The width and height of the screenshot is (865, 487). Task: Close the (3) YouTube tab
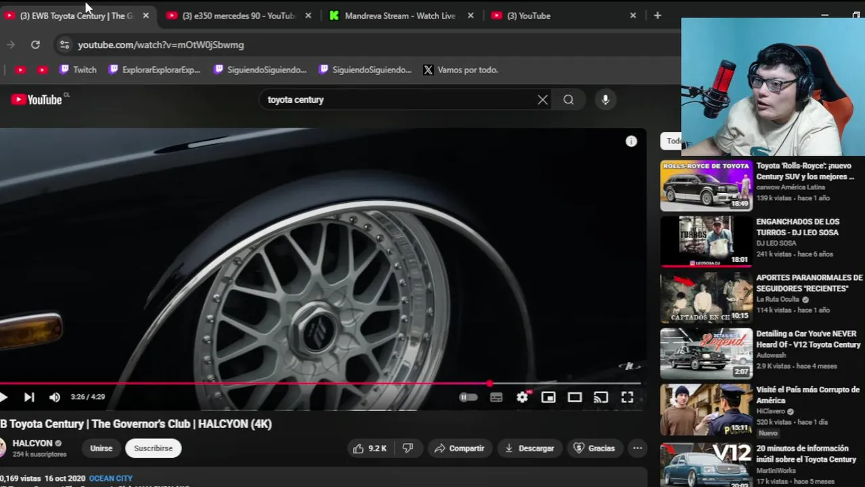click(633, 16)
